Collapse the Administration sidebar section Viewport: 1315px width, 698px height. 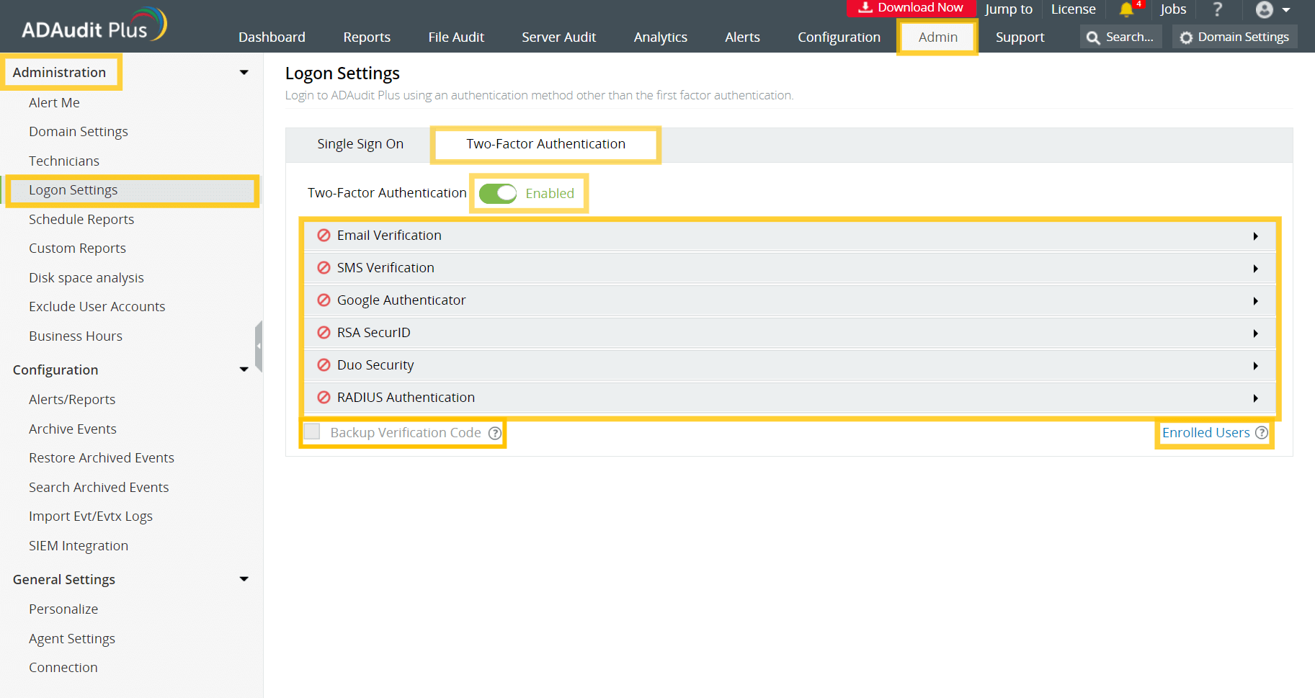pos(244,73)
